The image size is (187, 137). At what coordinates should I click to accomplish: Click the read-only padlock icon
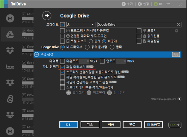point(145,36)
